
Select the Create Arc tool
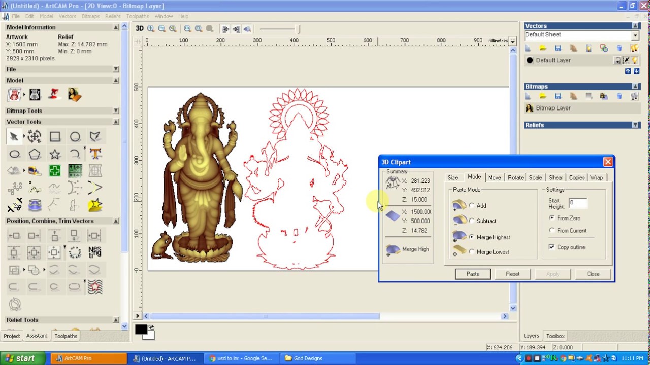[75, 154]
